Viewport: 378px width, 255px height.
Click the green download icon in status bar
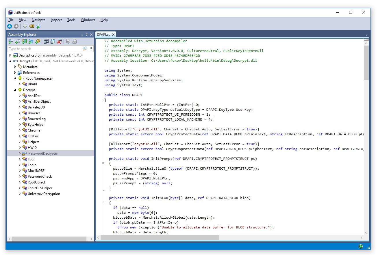point(360,246)
